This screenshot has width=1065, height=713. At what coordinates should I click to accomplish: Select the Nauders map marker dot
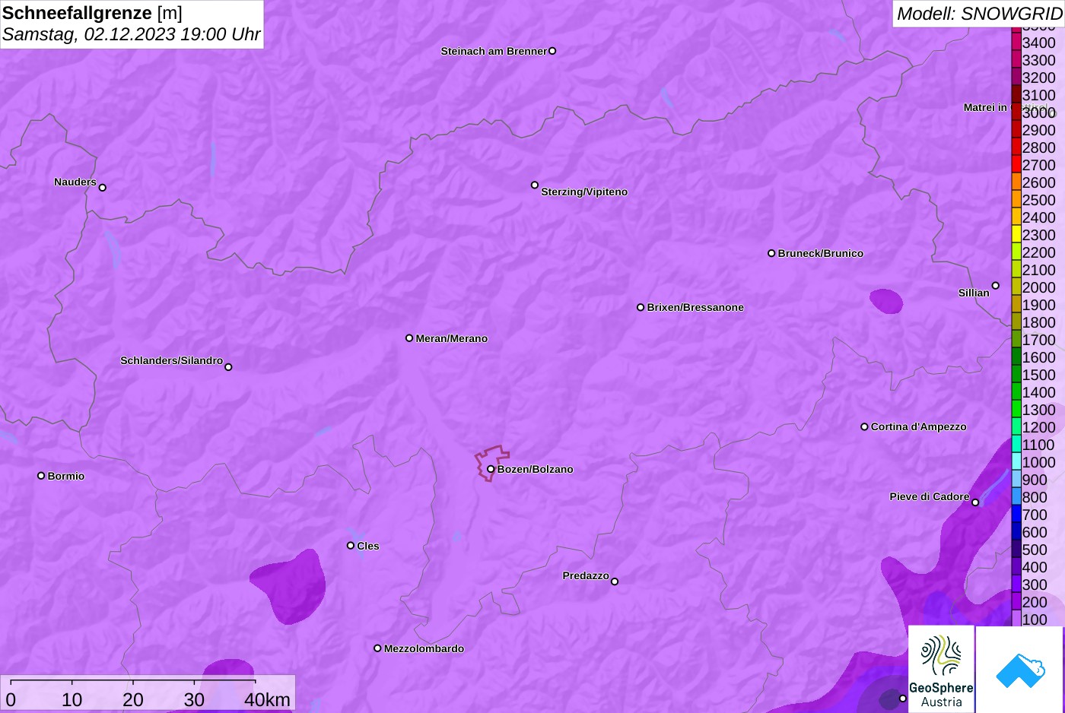[103, 187]
